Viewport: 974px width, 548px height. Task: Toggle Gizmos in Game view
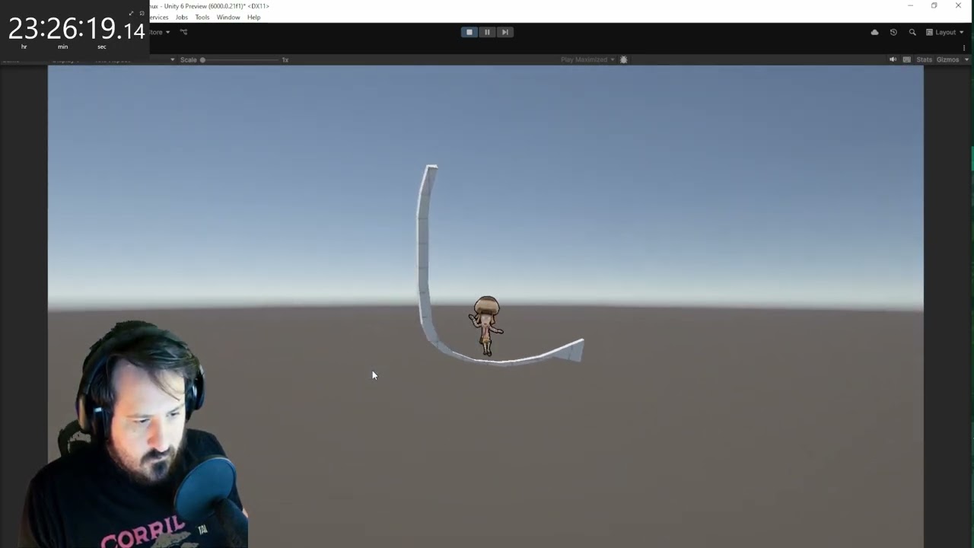coord(947,59)
